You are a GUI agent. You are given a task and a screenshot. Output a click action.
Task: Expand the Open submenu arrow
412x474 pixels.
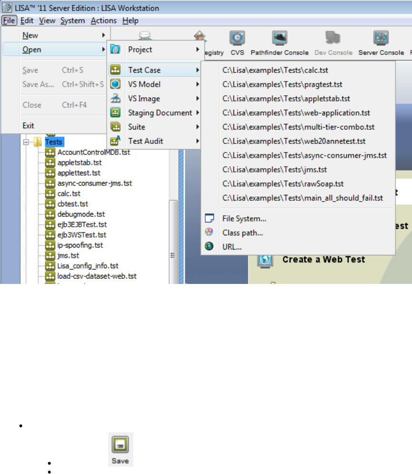pyautogui.click(x=103, y=49)
